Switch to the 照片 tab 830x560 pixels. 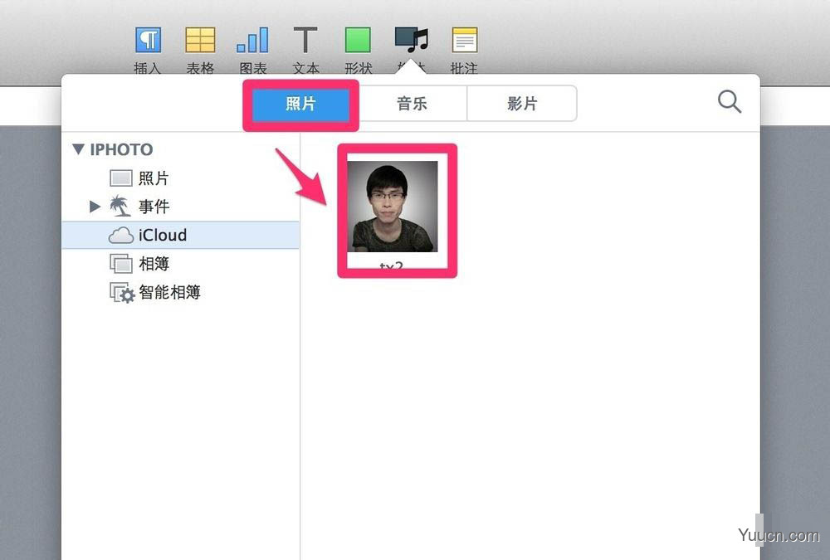[x=300, y=104]
